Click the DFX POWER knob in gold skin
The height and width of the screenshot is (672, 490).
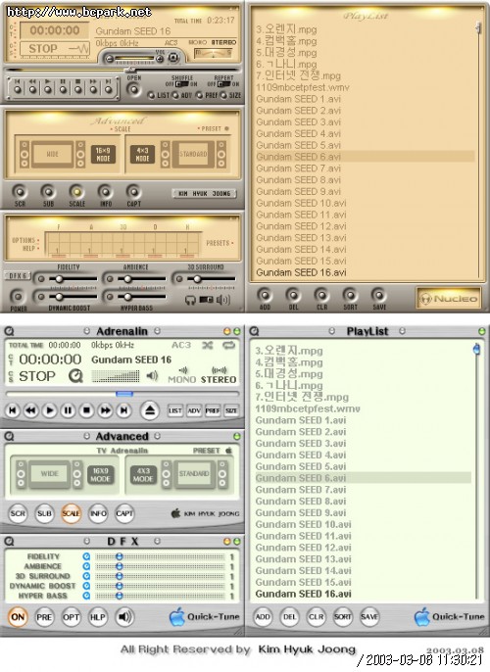(17, 296)
